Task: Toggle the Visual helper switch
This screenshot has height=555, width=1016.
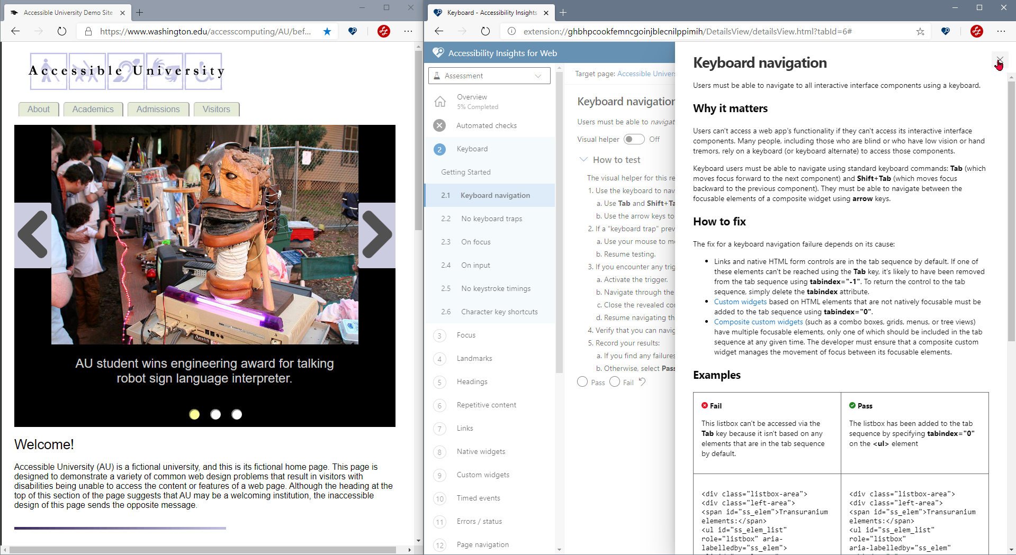Action: [x=634, y=139]
